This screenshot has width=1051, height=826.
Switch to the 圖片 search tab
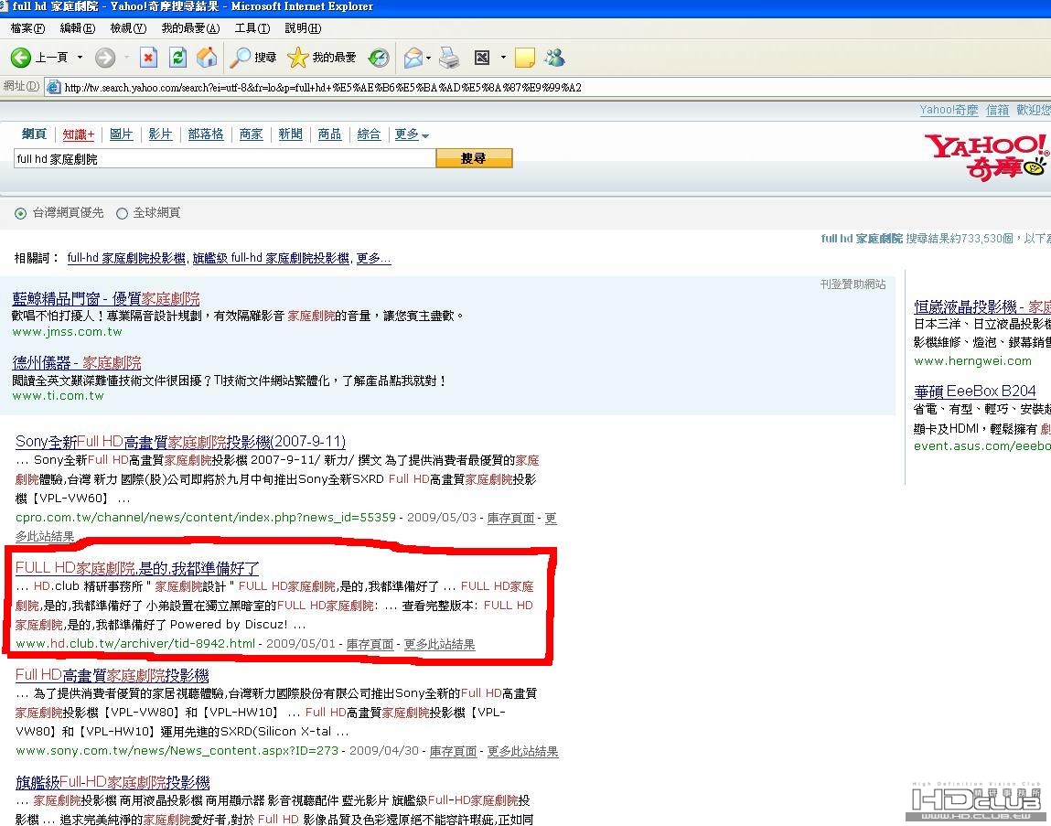pos(122,134)
